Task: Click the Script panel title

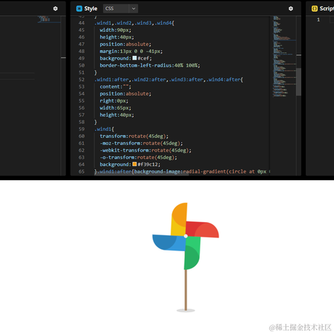Action: (327, 9)
